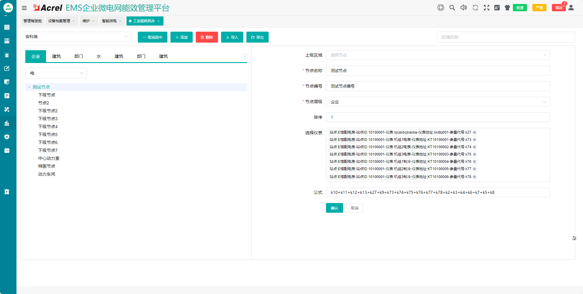Open the user profile avatar icon

pyautogui.click(x=571, y=8)
